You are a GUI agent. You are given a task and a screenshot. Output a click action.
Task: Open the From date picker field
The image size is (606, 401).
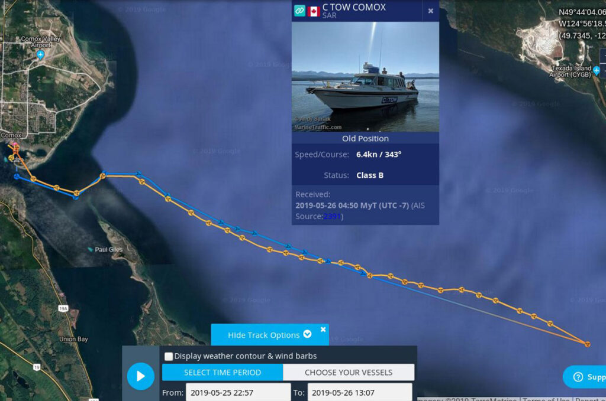[238, 393]
